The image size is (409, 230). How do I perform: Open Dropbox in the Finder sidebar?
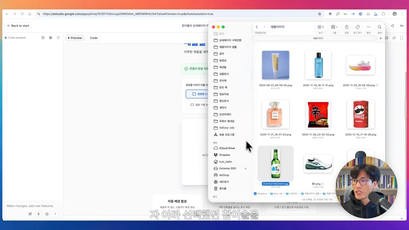[x=224, y=155]
